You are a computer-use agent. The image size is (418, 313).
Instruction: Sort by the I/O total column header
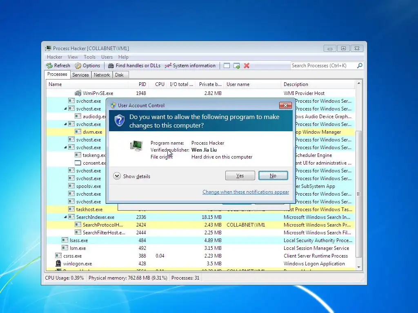point(182,84)
